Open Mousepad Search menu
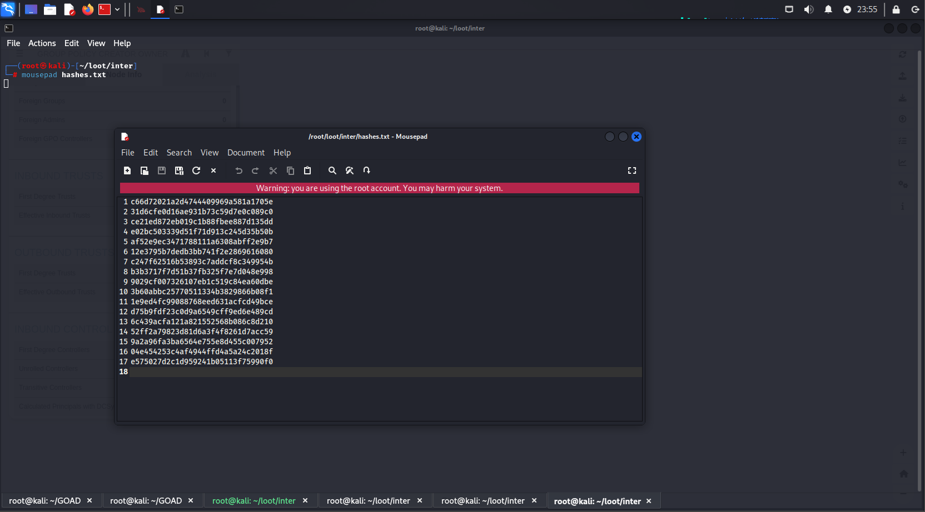This screenshot has width=925, height=512. 179,153
